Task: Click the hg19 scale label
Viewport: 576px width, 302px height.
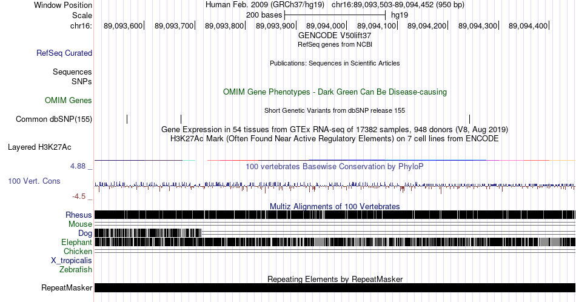Action: tap(400, 15)
